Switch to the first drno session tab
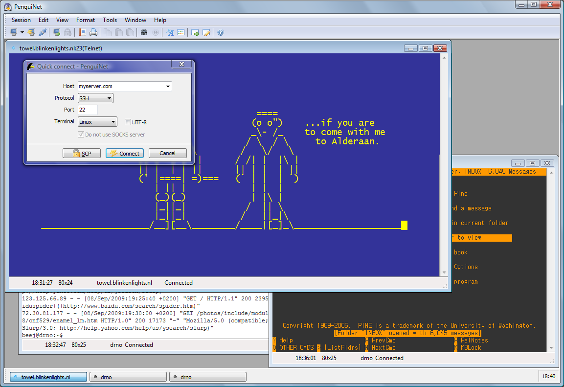This screenshot has width=564, height=387. pyautogui.click(x=128, y=377)
